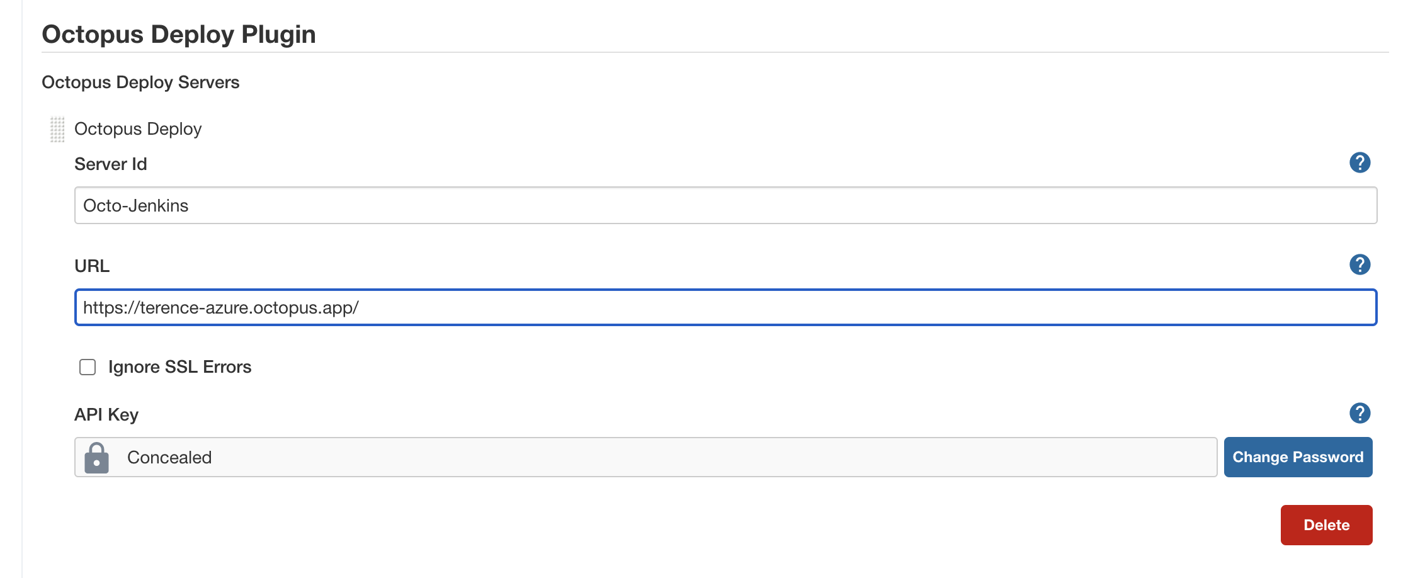1408x578 pixels.
Task: Select the Server Id field label
Action: click(110, 164)
